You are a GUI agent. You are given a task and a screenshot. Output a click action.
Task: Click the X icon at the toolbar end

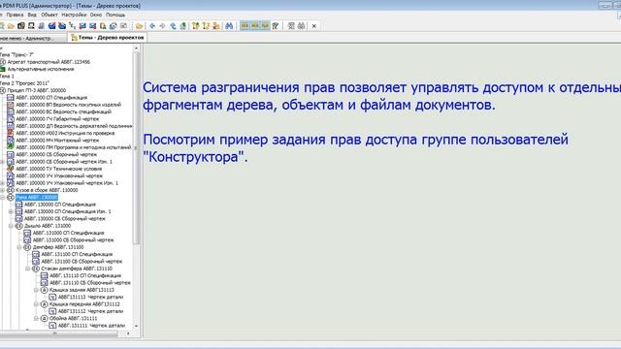(314, 26)
